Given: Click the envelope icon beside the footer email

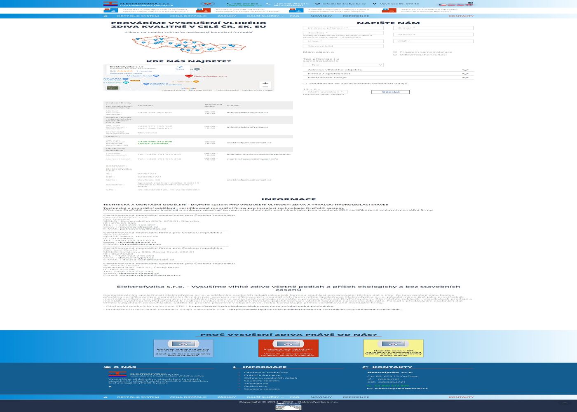Looking at the screenshot, I should tap(370, 389).
